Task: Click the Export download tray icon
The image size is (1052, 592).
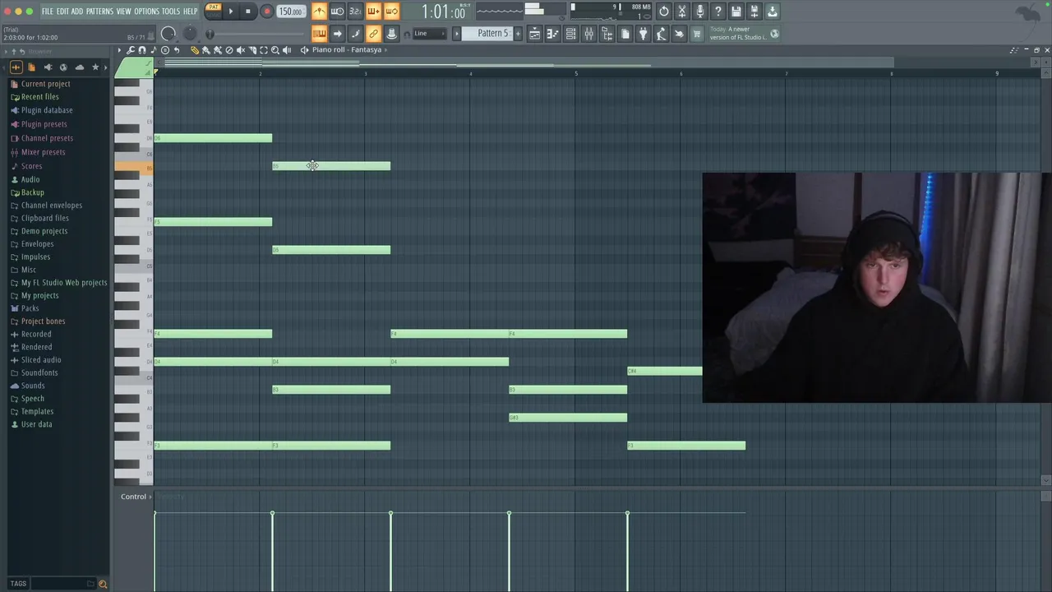Action: click(773, 12)
